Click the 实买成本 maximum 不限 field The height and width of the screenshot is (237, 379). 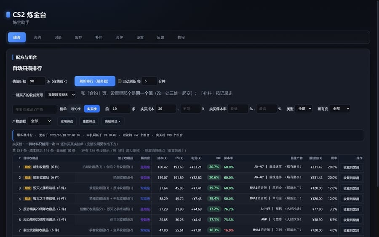190,109
